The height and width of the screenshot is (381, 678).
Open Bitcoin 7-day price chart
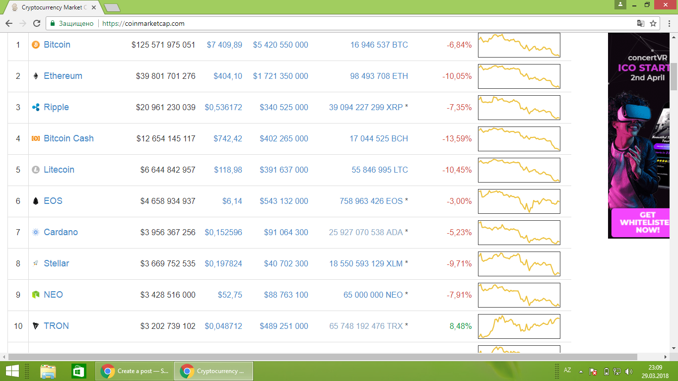click(x=519, y=45)
